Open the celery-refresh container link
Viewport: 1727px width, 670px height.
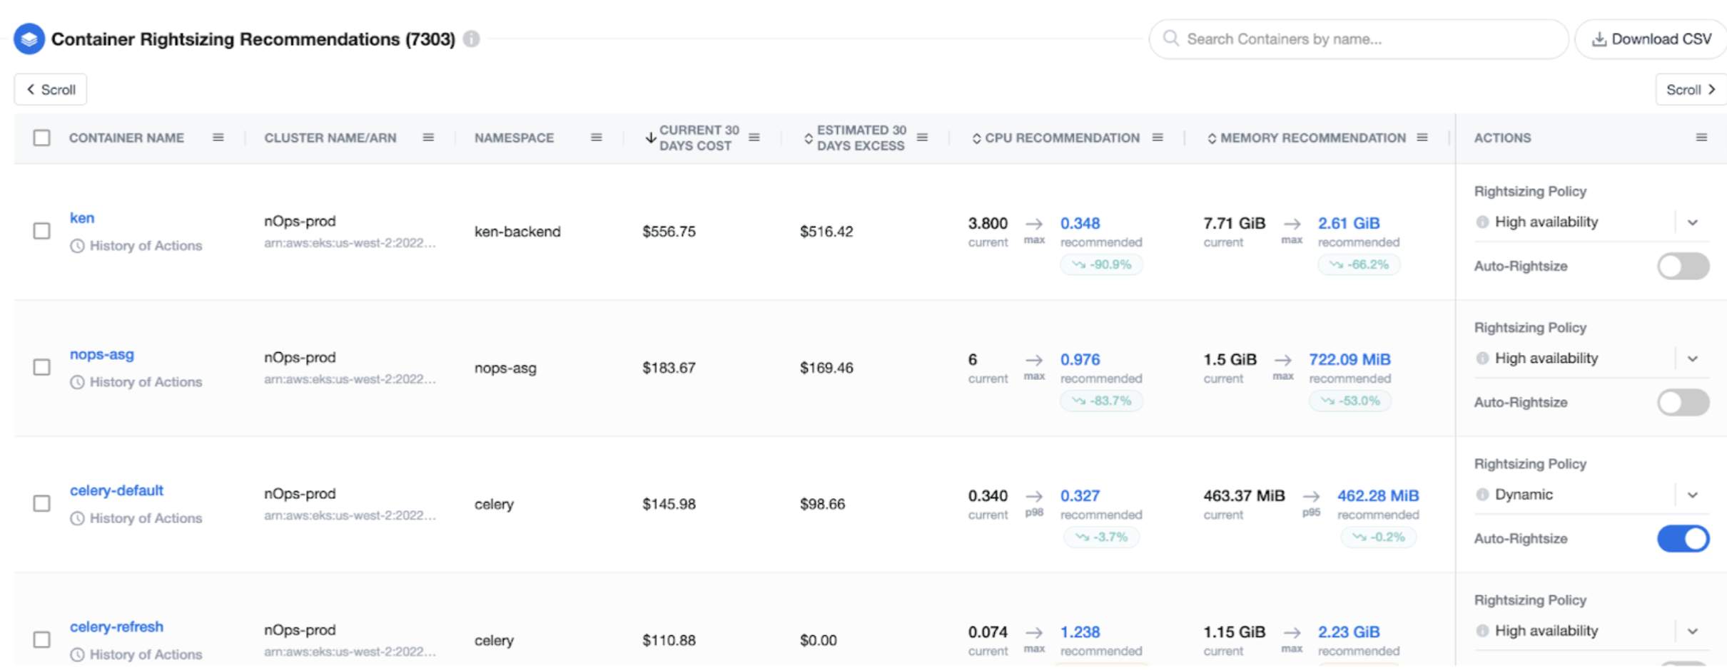116,627
